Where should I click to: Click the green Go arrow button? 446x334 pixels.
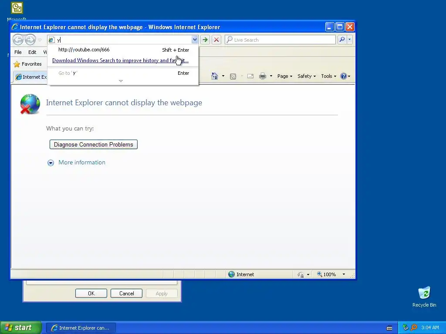coord(205,40)
